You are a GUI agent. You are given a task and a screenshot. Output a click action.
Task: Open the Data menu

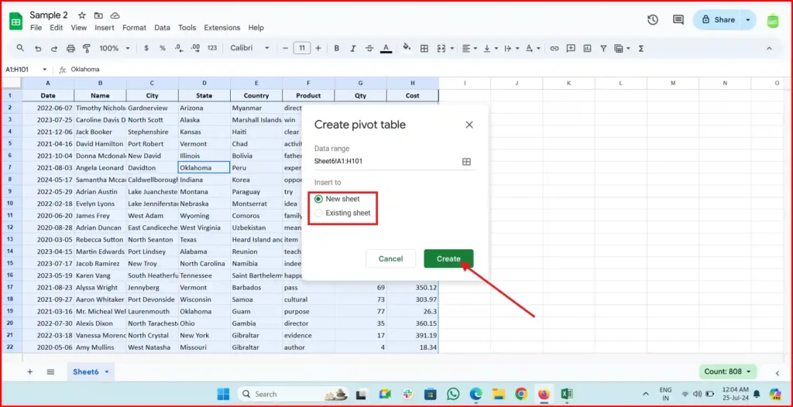click(163, 28)
